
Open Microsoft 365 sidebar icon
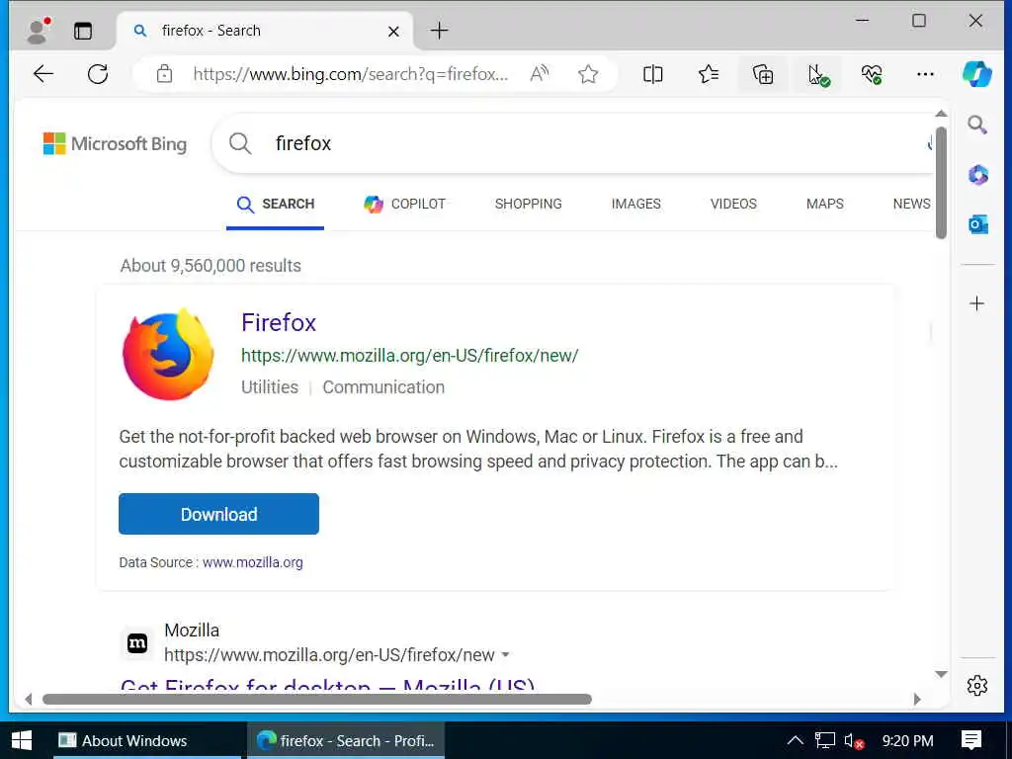(977, 174)
